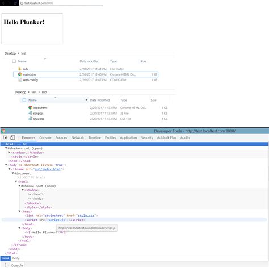This screenshot has width=269, height=268.
Task: Select the index.html Chrome icon
Action: [x=30, y=107]
